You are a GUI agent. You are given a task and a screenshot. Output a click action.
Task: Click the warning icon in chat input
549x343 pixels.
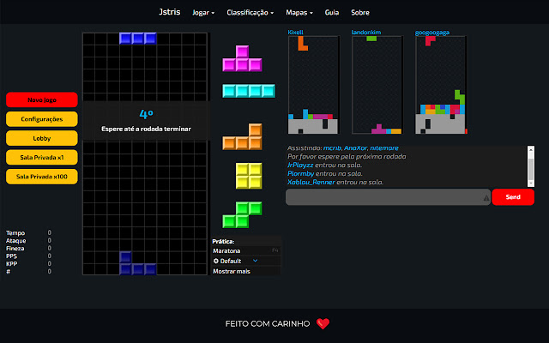(x=486, y=198)
